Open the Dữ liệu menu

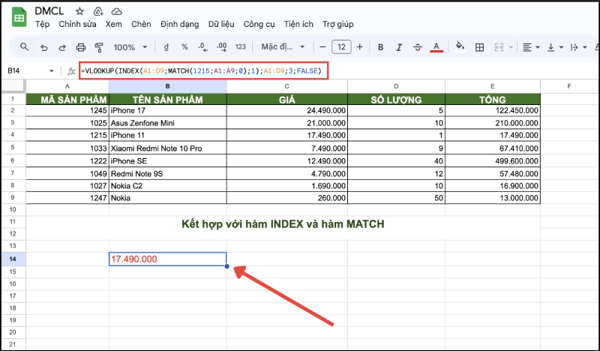221,24
